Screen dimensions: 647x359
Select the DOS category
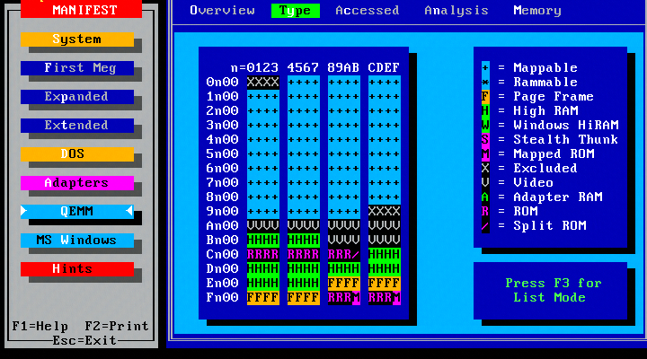(77, 154)
